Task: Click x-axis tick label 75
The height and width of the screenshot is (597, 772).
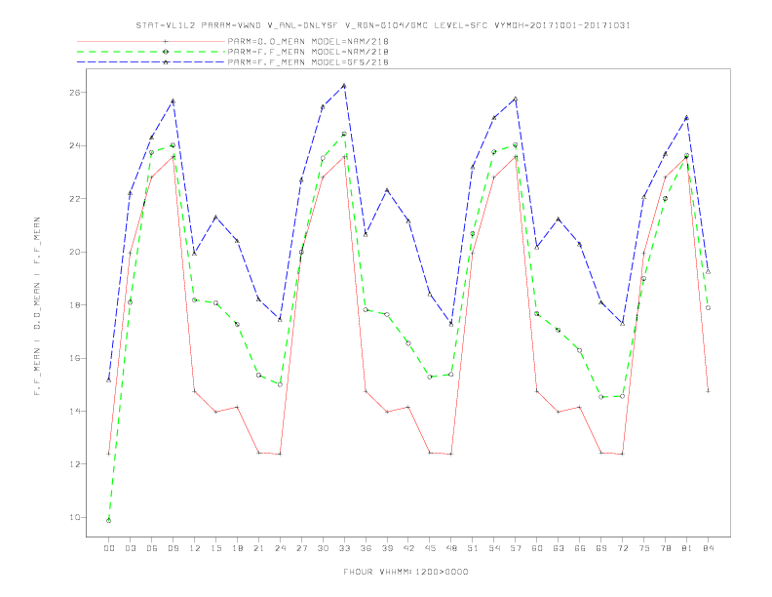Action: pos(644,548)
